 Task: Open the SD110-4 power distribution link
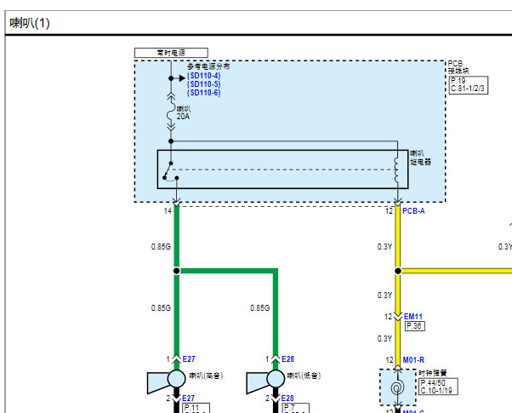click(204, 76)
